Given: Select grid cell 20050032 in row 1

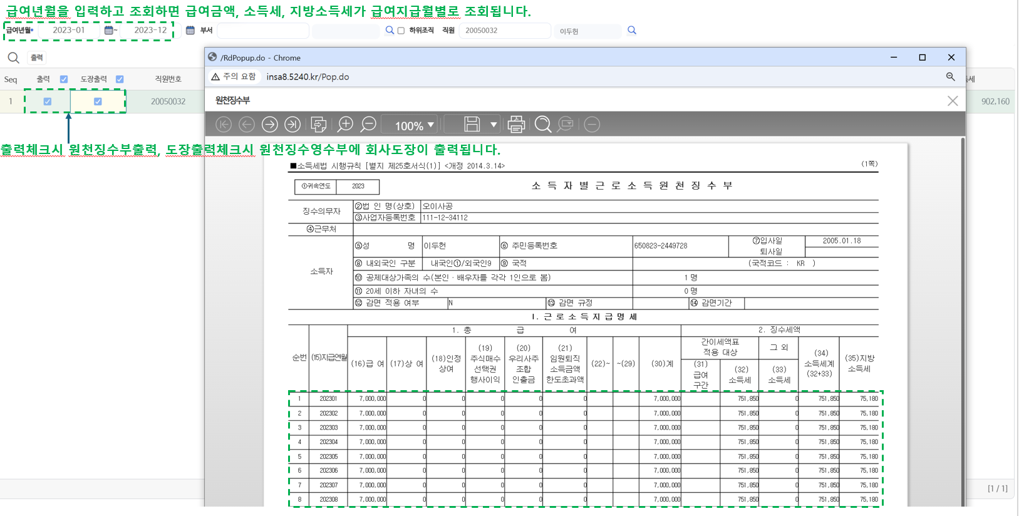Looking at the screenshot, I should pos(168,101).
